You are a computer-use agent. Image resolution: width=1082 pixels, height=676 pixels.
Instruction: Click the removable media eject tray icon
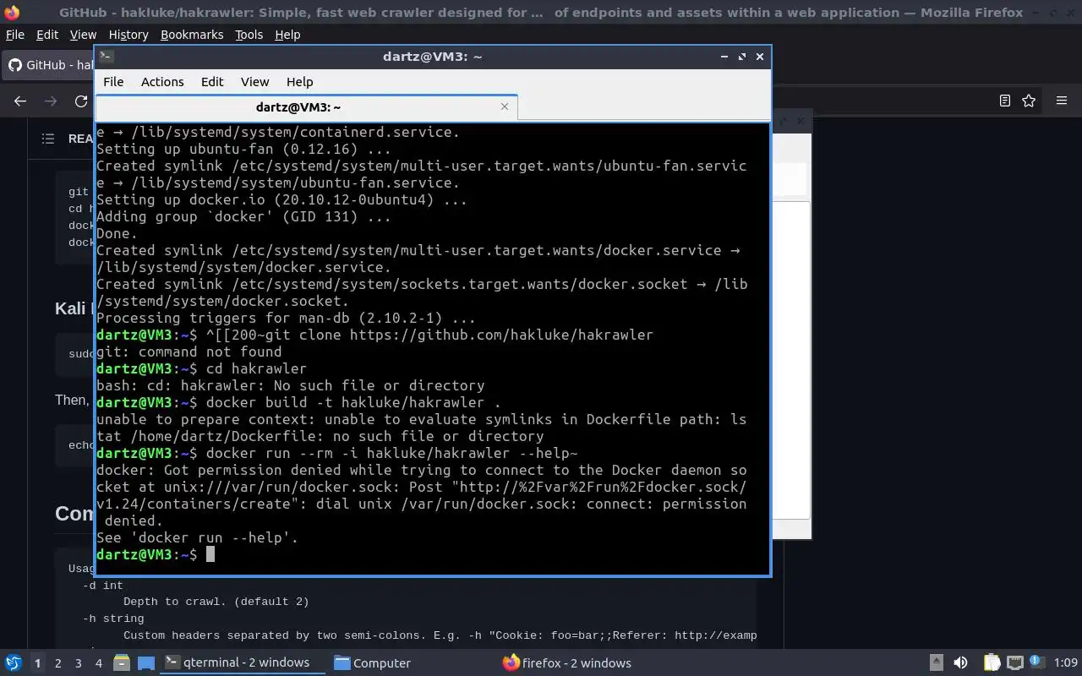click(x=937, y=663)
